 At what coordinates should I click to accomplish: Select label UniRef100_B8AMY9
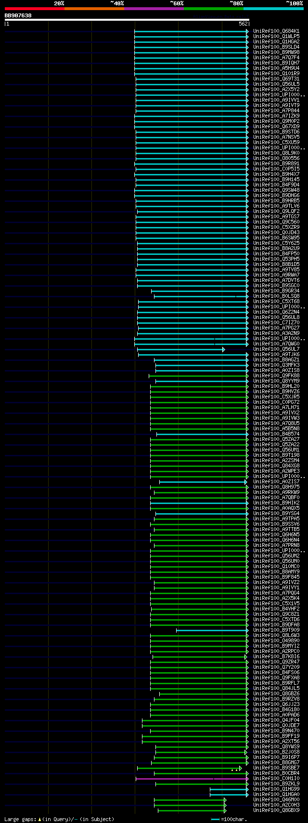[x=276, y=572]
